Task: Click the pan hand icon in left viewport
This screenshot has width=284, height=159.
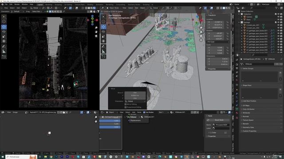Action: [x=96, y=32]
